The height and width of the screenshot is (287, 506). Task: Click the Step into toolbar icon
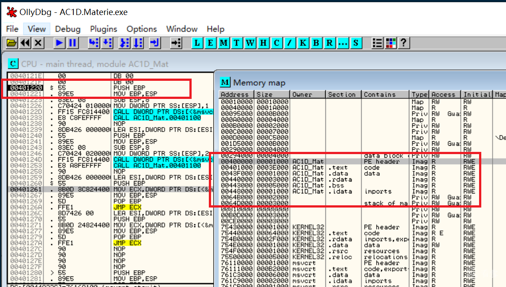pos(94,43)
